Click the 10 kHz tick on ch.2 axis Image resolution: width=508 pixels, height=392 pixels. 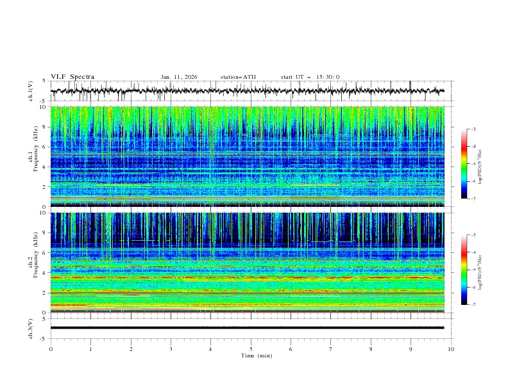[x=44, y=213]
